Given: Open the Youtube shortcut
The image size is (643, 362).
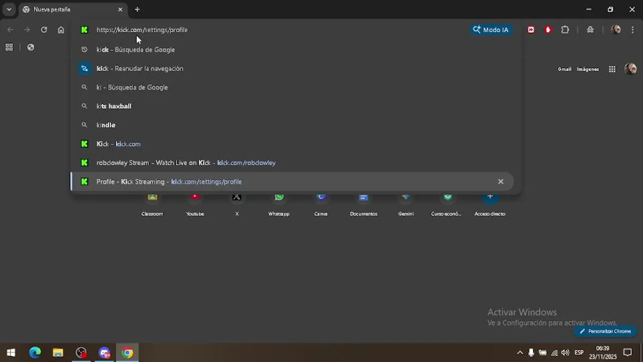Looking at the screenshot, I should pos(195,205).
